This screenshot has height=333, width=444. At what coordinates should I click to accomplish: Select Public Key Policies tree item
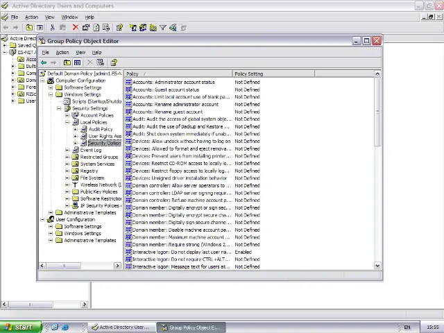99,191
